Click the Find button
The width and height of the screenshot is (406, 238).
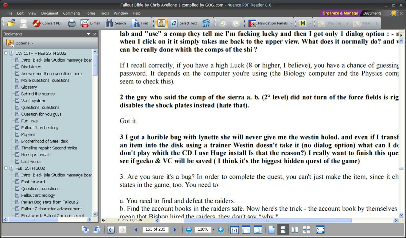140,23
